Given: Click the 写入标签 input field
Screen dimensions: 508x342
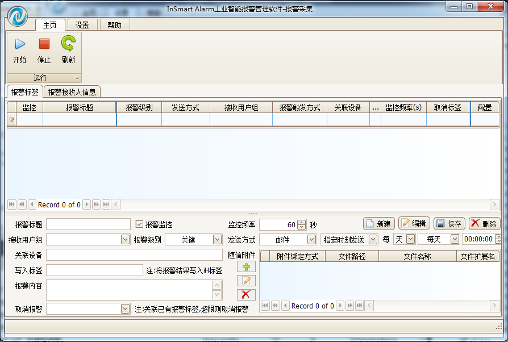Looking at the screenshot, I should click(x=94, y=270).
